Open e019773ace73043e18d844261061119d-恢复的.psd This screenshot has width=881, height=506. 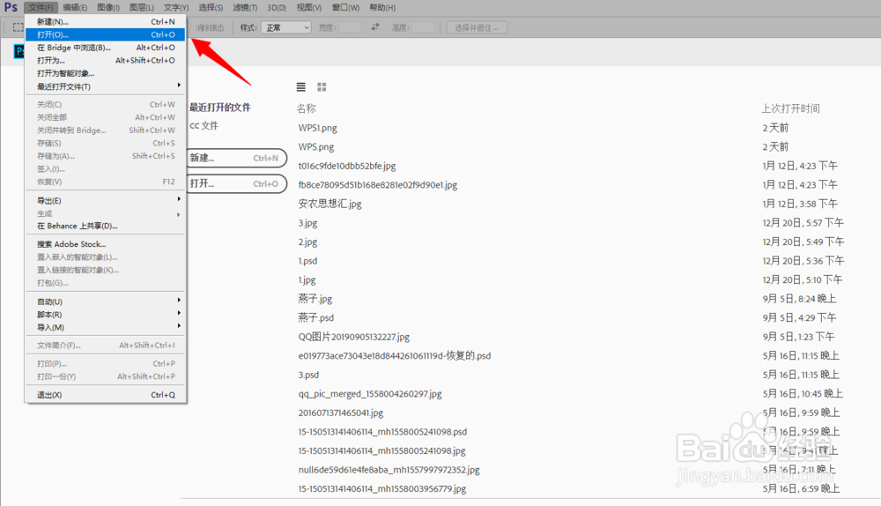pyautogui.click(x=395, y=356)
